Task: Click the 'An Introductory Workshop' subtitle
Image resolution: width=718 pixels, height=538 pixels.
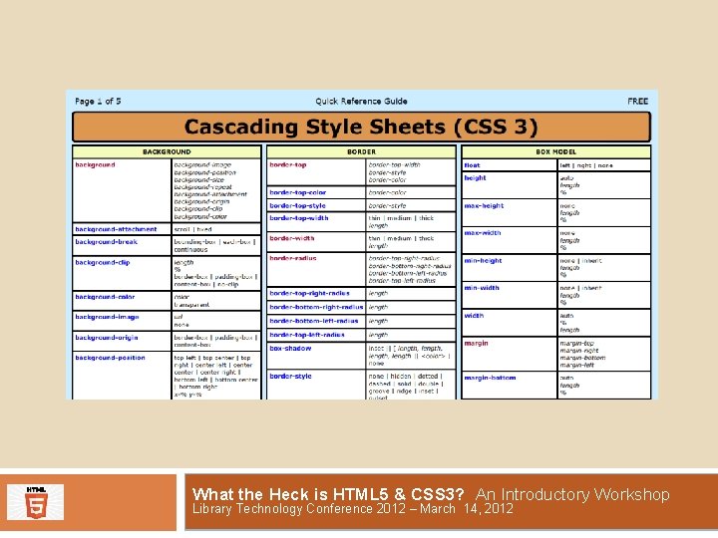Action: (572, 494)
